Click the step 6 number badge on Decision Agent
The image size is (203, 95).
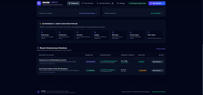point(131,32)
